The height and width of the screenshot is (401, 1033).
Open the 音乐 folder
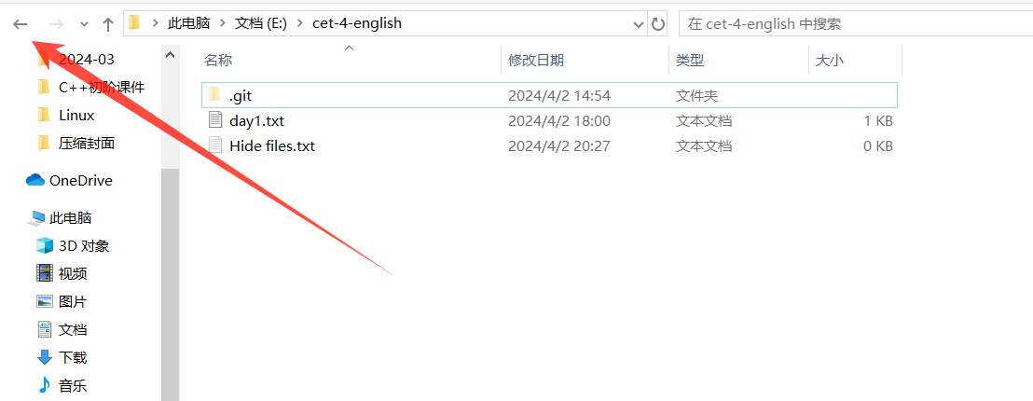coord(73,386)
